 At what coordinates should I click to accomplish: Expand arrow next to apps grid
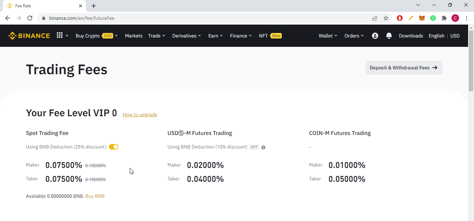[x=67, y=36]
